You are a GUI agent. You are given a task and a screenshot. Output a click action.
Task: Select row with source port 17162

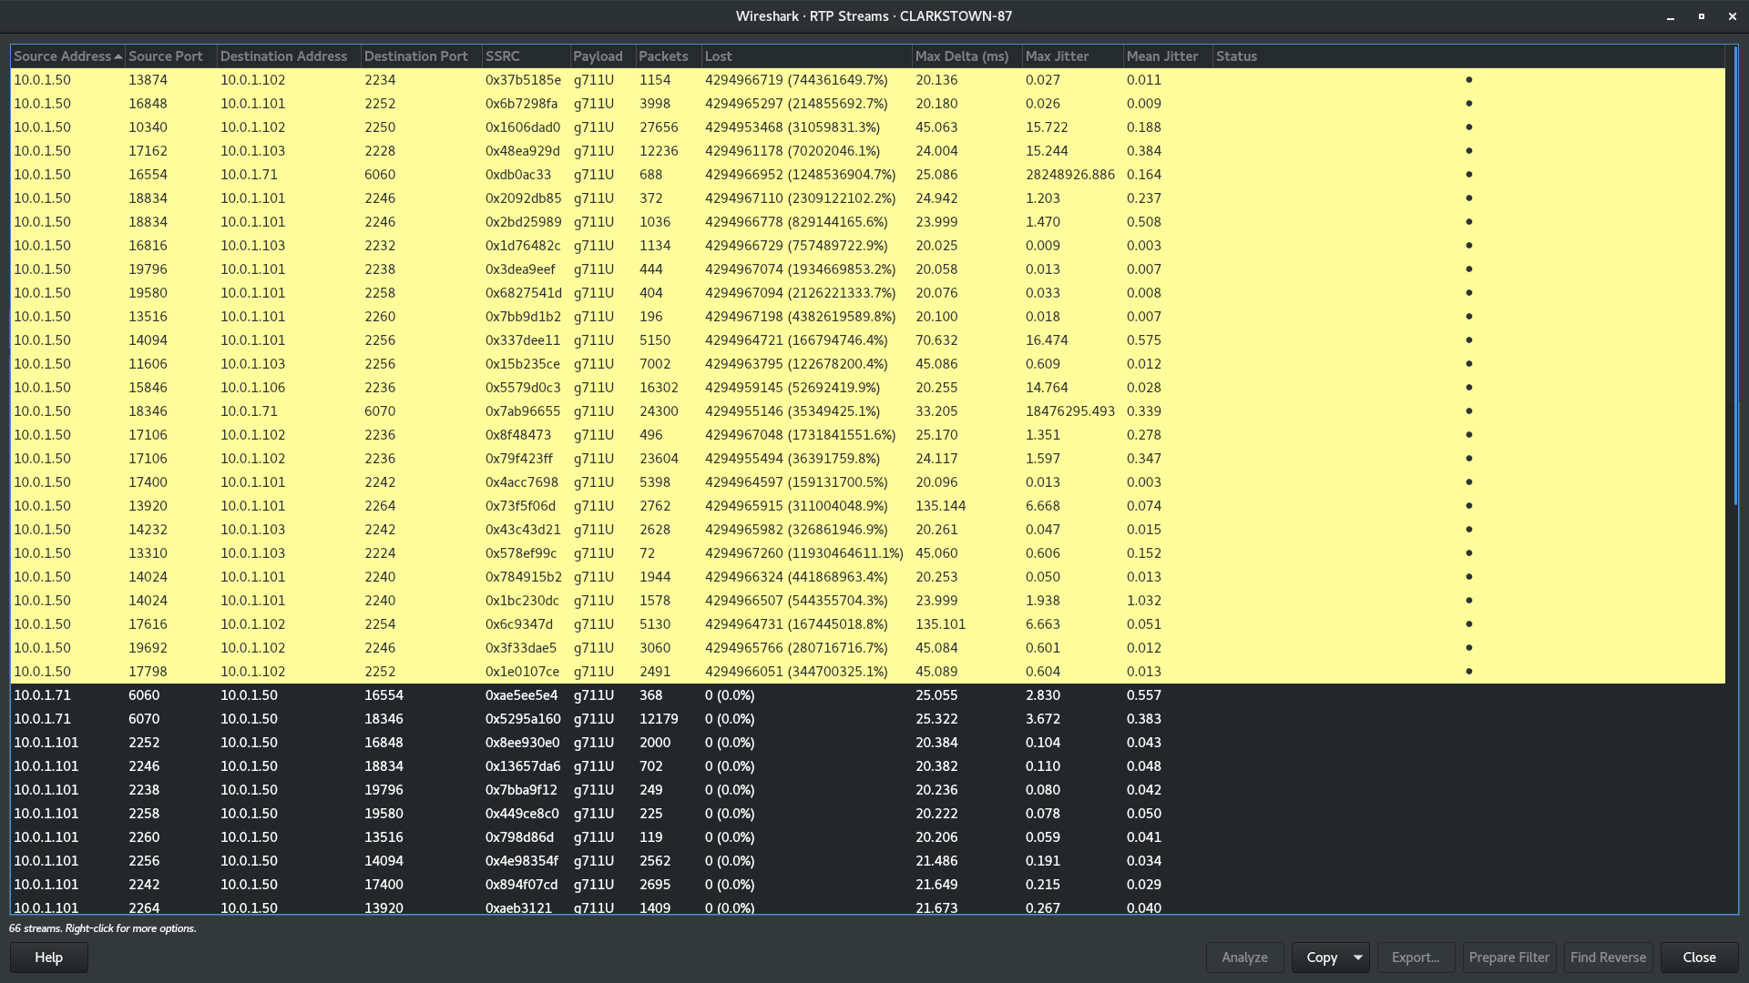click(867, 151)
